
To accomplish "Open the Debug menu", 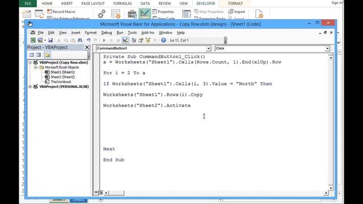I will tap(107, 33).
